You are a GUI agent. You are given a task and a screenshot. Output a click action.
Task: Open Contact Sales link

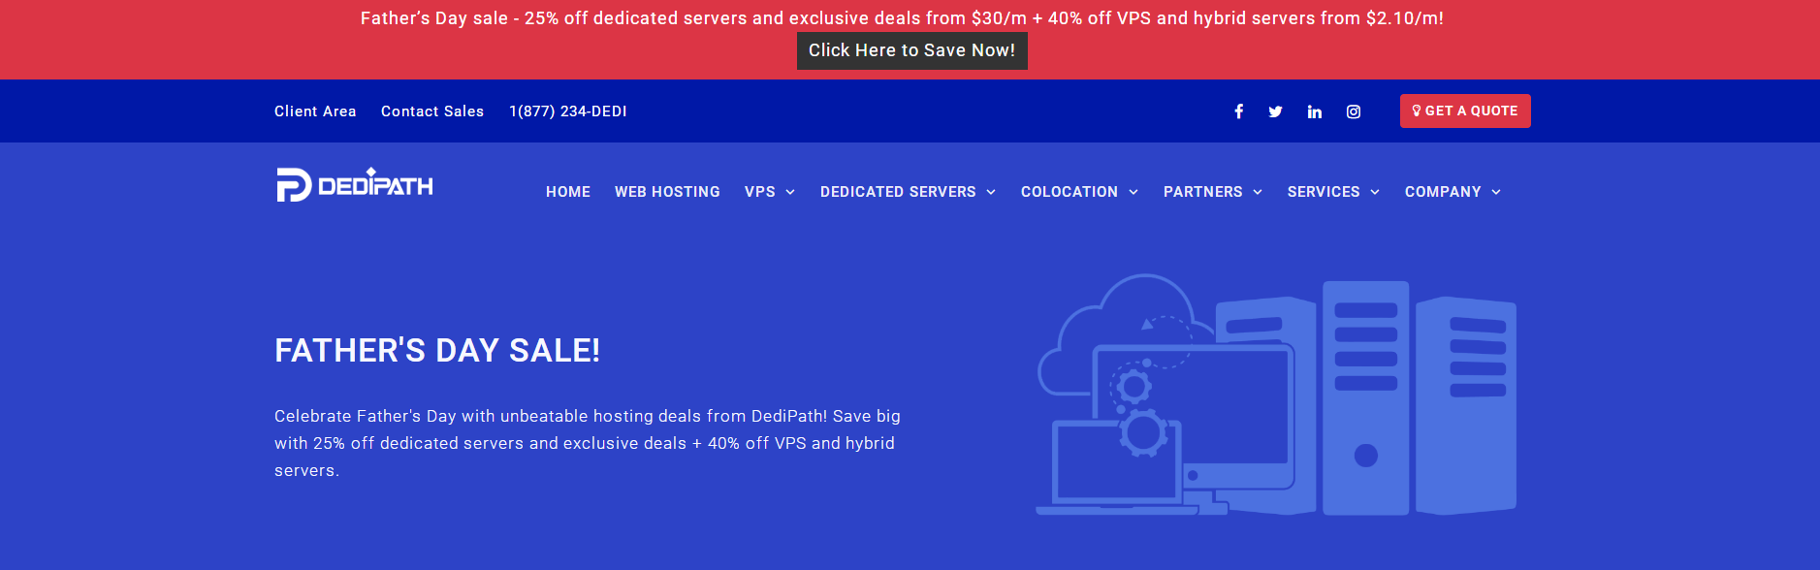coord(432,111)
